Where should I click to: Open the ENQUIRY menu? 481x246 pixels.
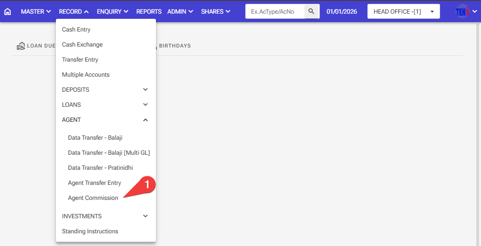click(x=112, y=11)
